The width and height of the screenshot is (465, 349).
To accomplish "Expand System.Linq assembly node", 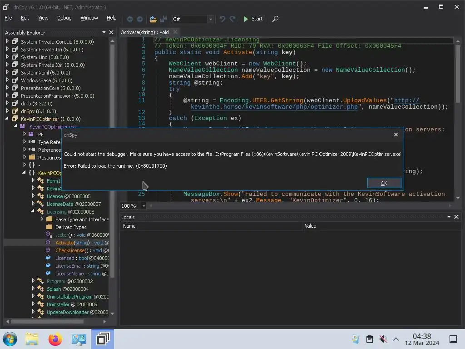I will click(x=7, y=57).
